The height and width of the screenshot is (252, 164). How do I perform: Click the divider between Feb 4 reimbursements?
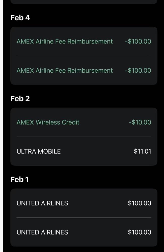click(84, 56)
